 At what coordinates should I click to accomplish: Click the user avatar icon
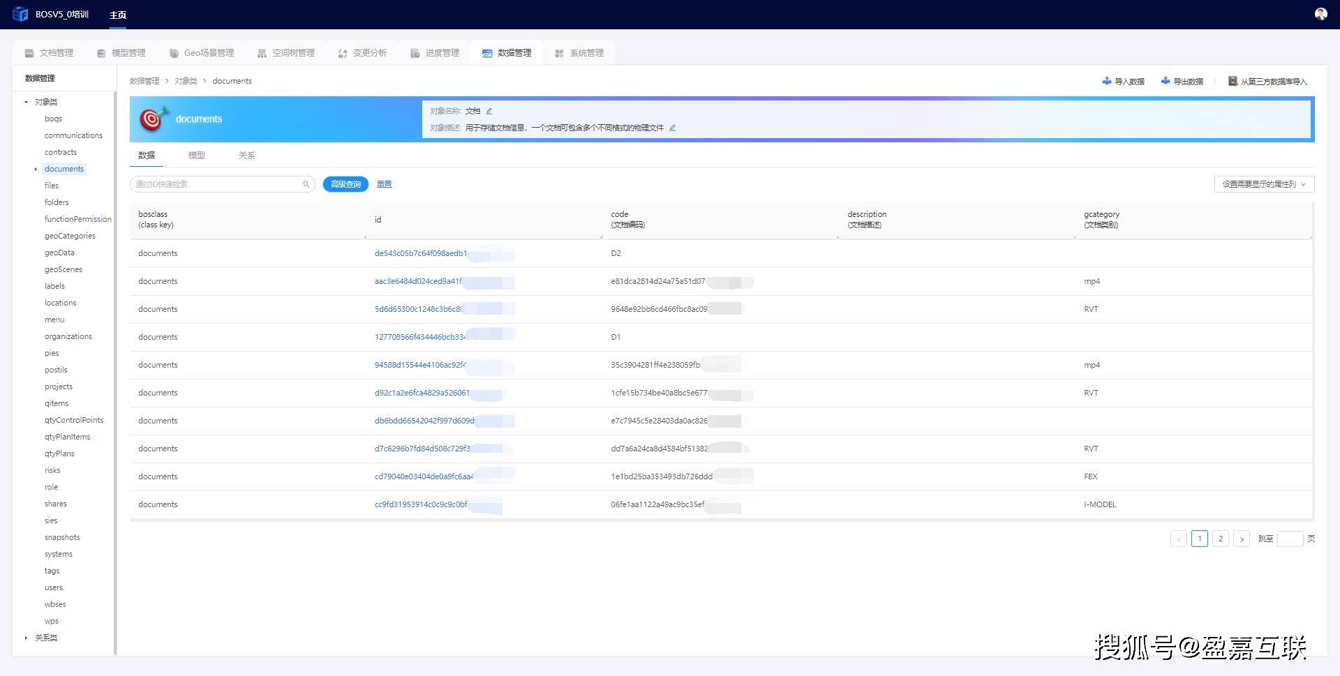(x=1320, y=14)
